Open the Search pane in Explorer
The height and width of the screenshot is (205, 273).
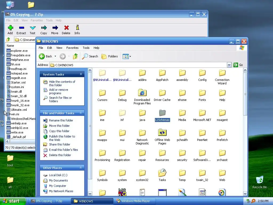90,56
